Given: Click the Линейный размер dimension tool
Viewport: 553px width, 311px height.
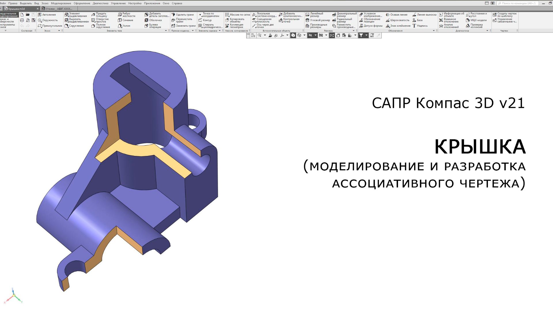Looking at the screenshot, I should 314,15.
